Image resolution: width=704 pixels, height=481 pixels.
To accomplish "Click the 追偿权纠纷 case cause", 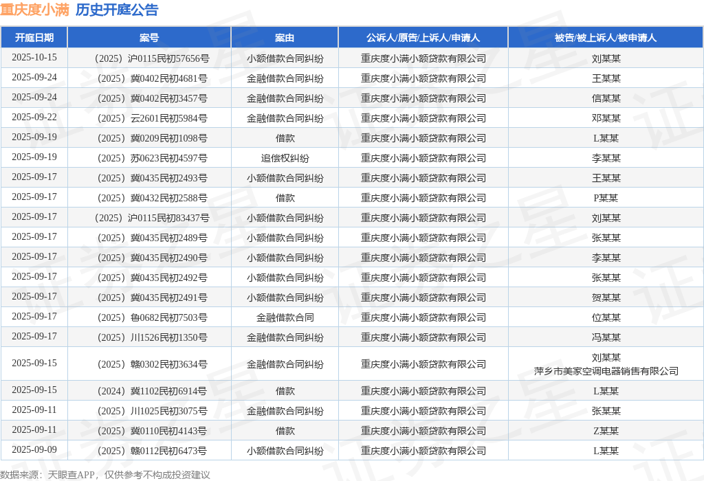I will (x=285, y=158).
